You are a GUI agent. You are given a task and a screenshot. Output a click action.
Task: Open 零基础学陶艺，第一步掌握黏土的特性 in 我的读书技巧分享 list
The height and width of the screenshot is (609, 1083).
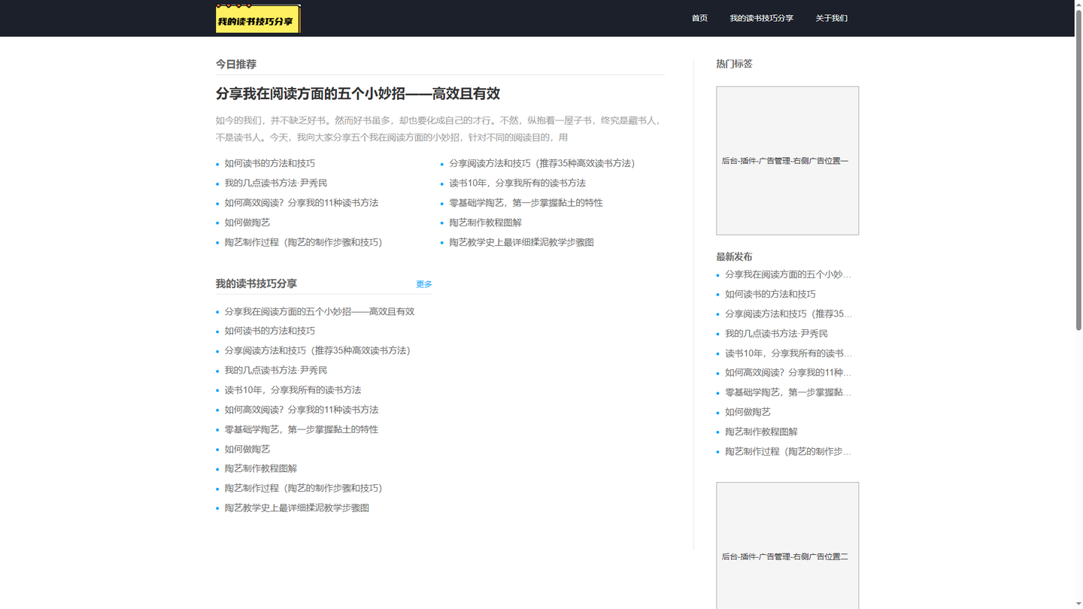(301, 429)
